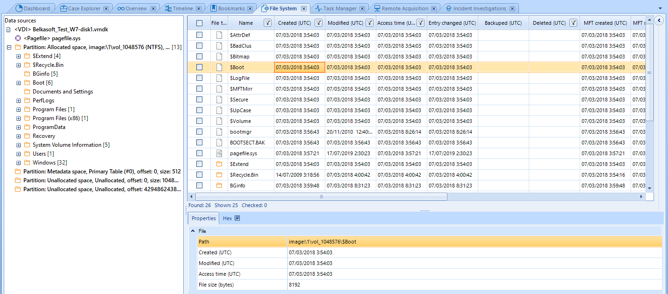Click the pagefile.sys file type icon
668x294 pixels.
pos(219,153)
